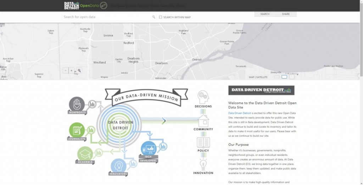Focus the 'Search for open data' field
This screenshot has height=185, width=363.
click(109, 17)
